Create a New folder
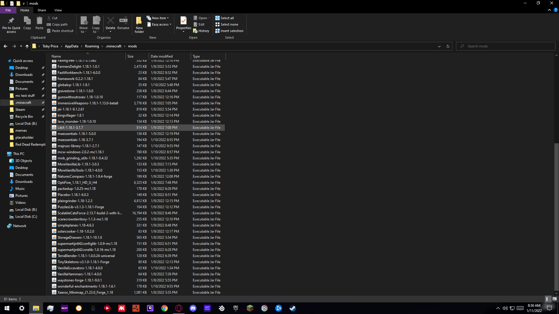559x314 pixels. coord(139,25)
